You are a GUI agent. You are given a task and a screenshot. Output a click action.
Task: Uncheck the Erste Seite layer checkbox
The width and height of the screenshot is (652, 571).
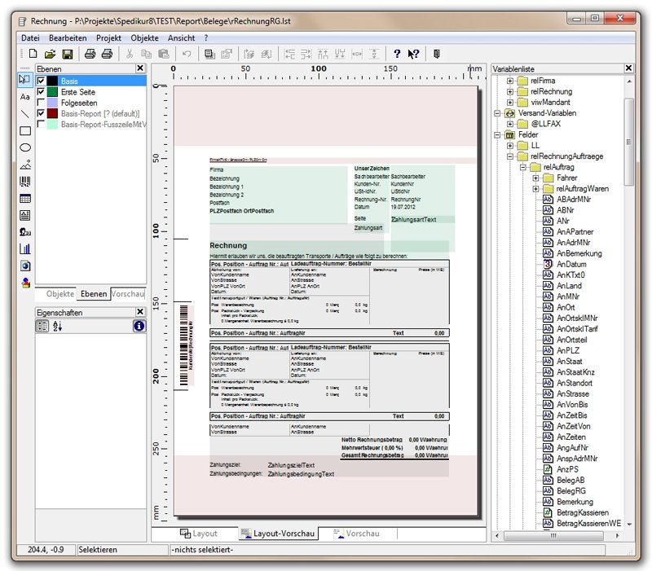(x=42, y=92)
